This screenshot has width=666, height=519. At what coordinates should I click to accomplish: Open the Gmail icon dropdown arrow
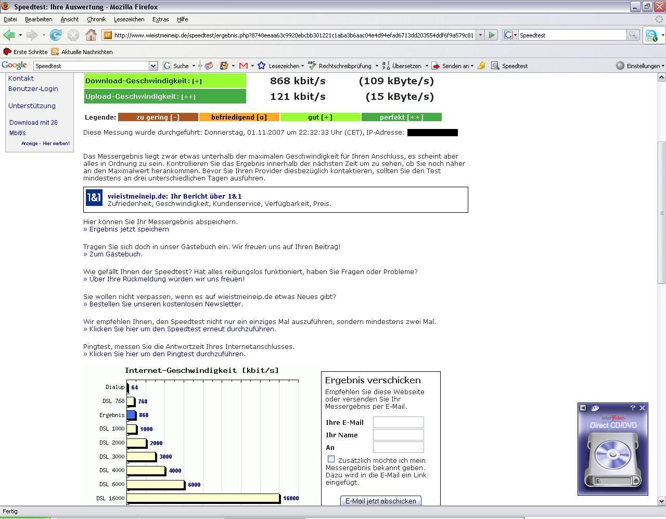click(252, 66)
